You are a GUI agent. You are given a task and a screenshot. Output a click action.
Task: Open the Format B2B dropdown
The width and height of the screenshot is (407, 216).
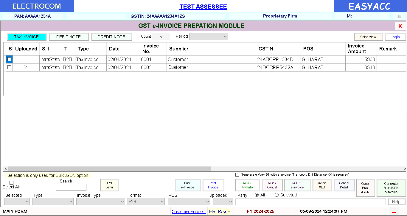point(146,202)
